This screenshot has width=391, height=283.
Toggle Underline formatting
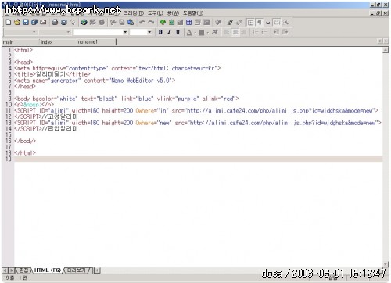(x=178, y=32)
